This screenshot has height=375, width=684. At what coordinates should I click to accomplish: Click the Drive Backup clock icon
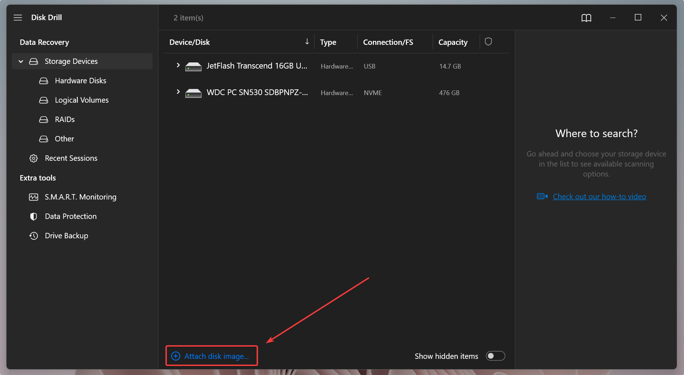pos(33,236)
